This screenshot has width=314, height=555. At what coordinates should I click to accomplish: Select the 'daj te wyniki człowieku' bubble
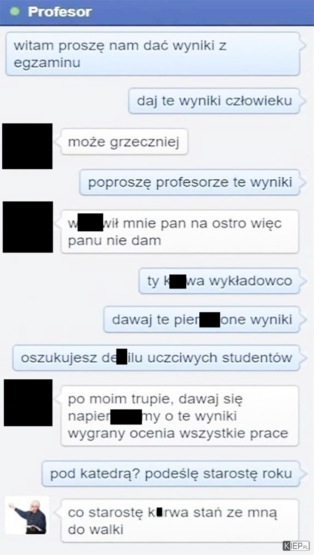tap(214, 101)
